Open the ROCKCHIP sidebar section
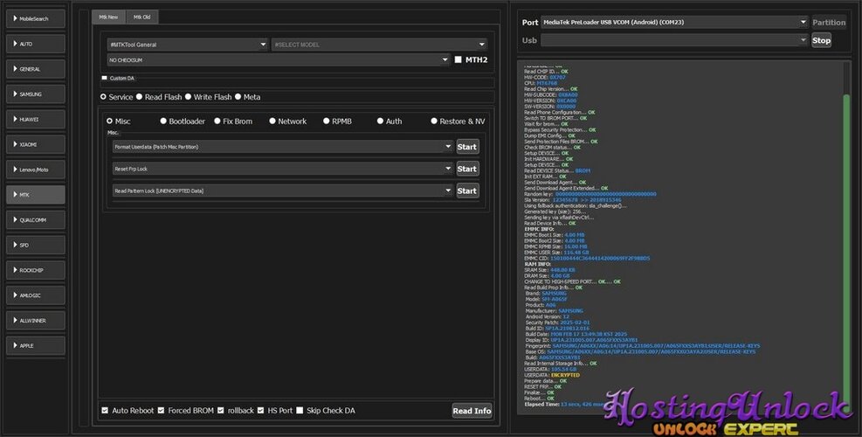This screenshot has width=862, height=437. 36,270
